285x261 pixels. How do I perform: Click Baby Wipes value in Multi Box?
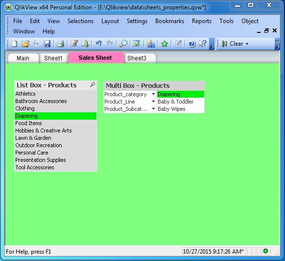181,109
